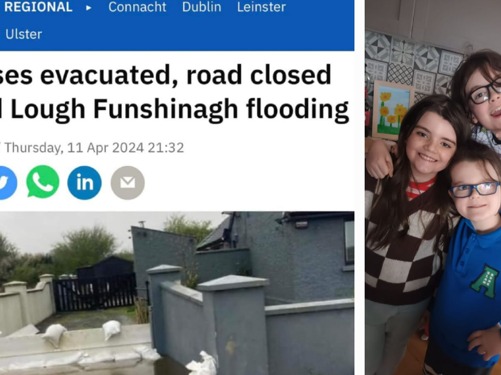Share article on LinkedIn icon
The image size is (501, 375).
click(84, 182)
